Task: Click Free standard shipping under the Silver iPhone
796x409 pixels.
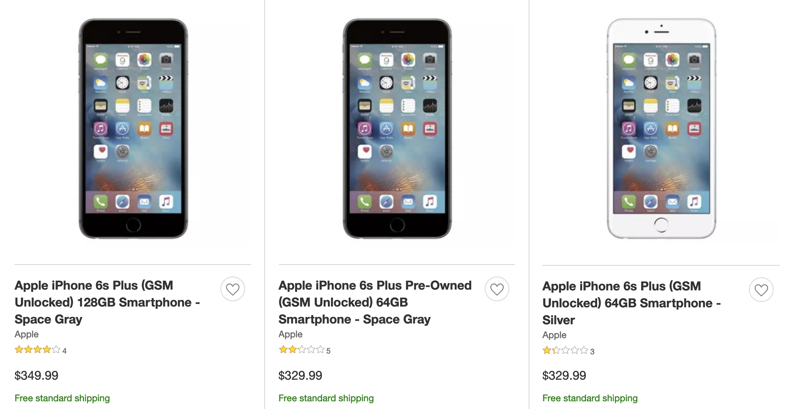Action: (x=590, y=398)
